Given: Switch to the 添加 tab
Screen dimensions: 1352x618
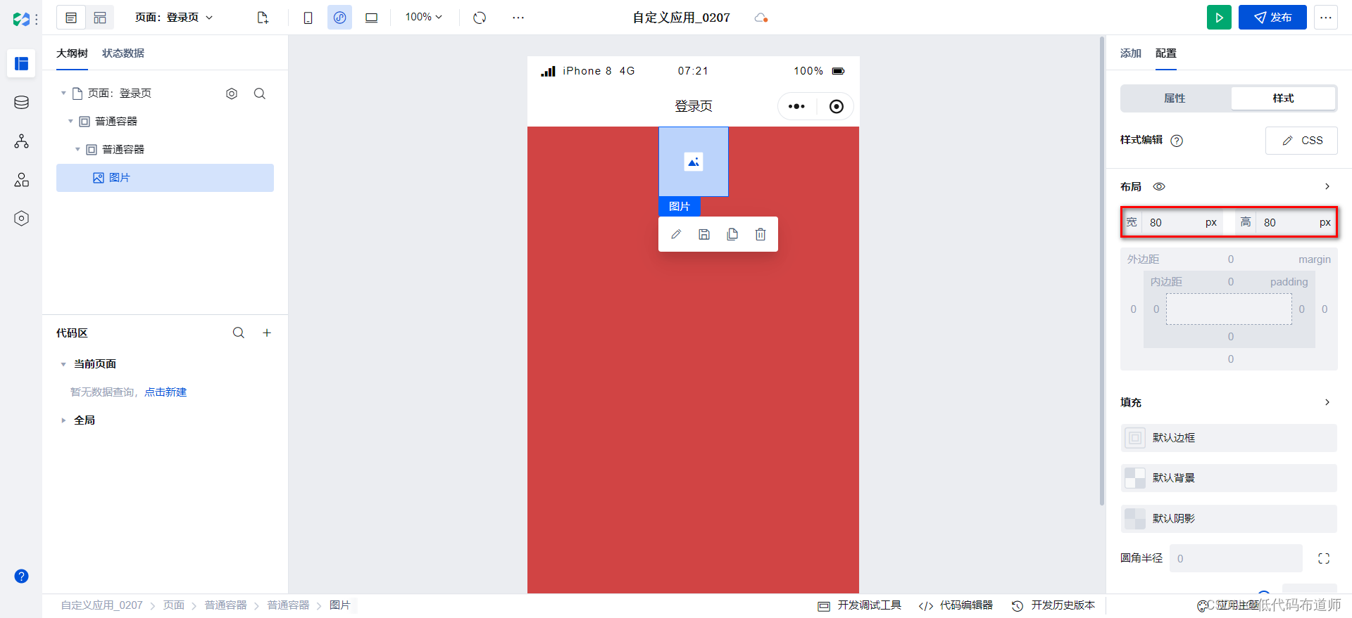Looking at the screenshot, I should pyautogui.click(x=1131, y=53).
